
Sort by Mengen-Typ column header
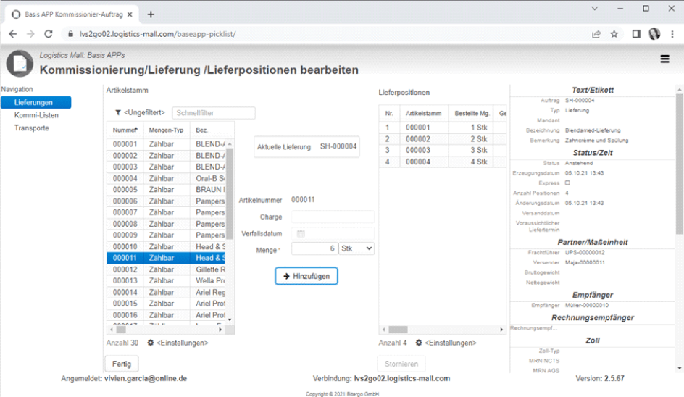pyautogui.click(x=166, y=130)
